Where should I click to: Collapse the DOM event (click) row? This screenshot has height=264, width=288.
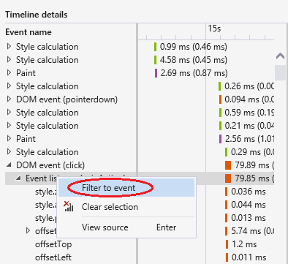[x=9, y=165]
